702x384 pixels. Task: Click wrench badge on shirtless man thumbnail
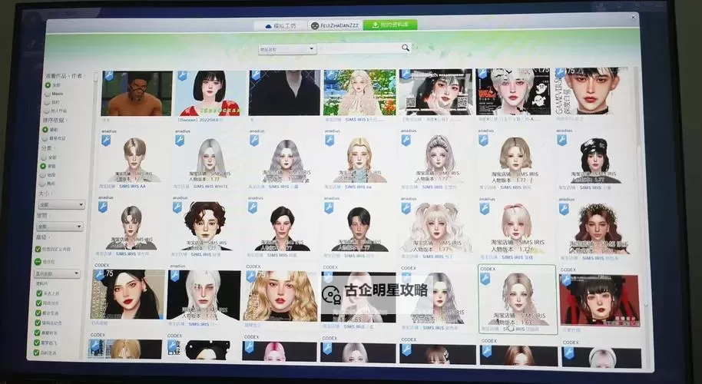tap(109, 76)
